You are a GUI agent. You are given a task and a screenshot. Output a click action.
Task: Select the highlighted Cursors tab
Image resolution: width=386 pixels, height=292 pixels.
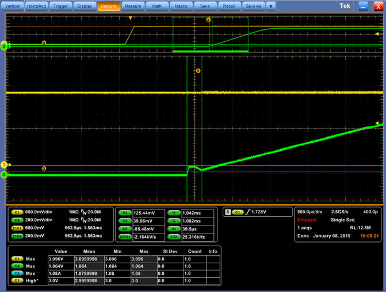109,6
